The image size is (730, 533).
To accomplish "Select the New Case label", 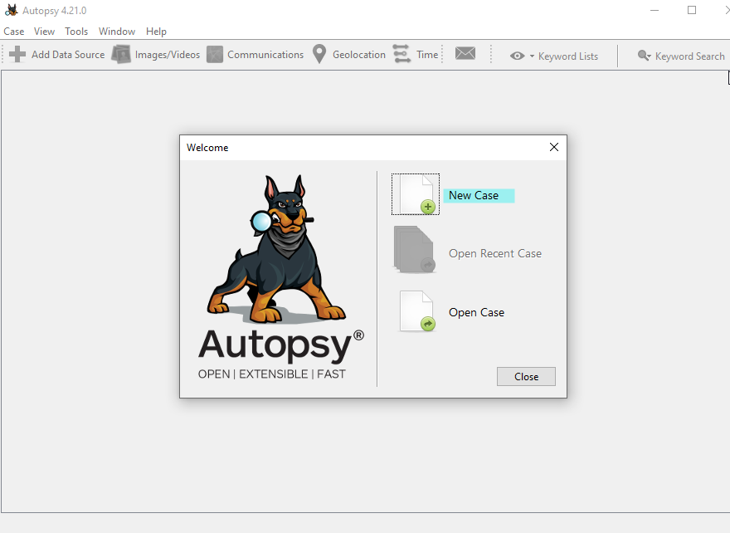I will pos(474,196).
